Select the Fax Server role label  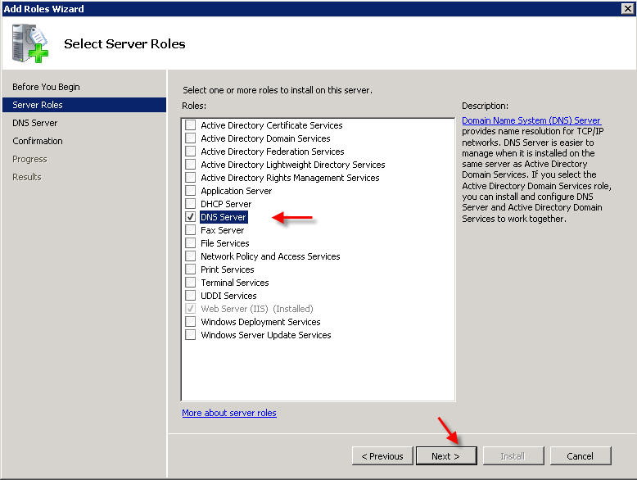[x=222, y=230]
